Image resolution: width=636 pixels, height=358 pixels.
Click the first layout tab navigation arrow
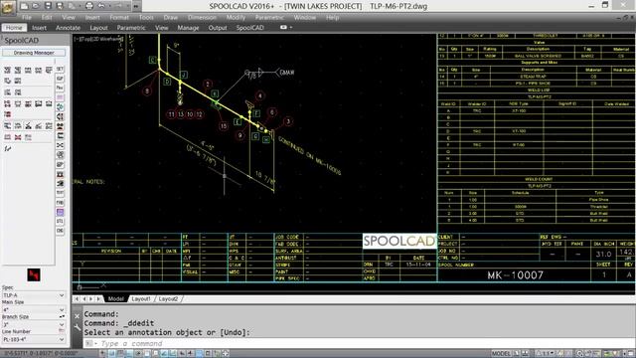[77, 298]
